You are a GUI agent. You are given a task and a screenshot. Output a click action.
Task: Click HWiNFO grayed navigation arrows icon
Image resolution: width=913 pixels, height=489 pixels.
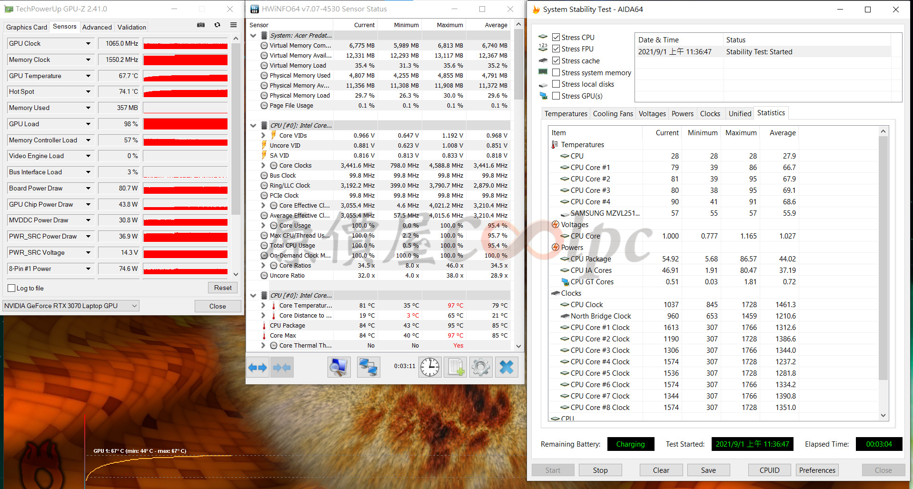point(282,367)
